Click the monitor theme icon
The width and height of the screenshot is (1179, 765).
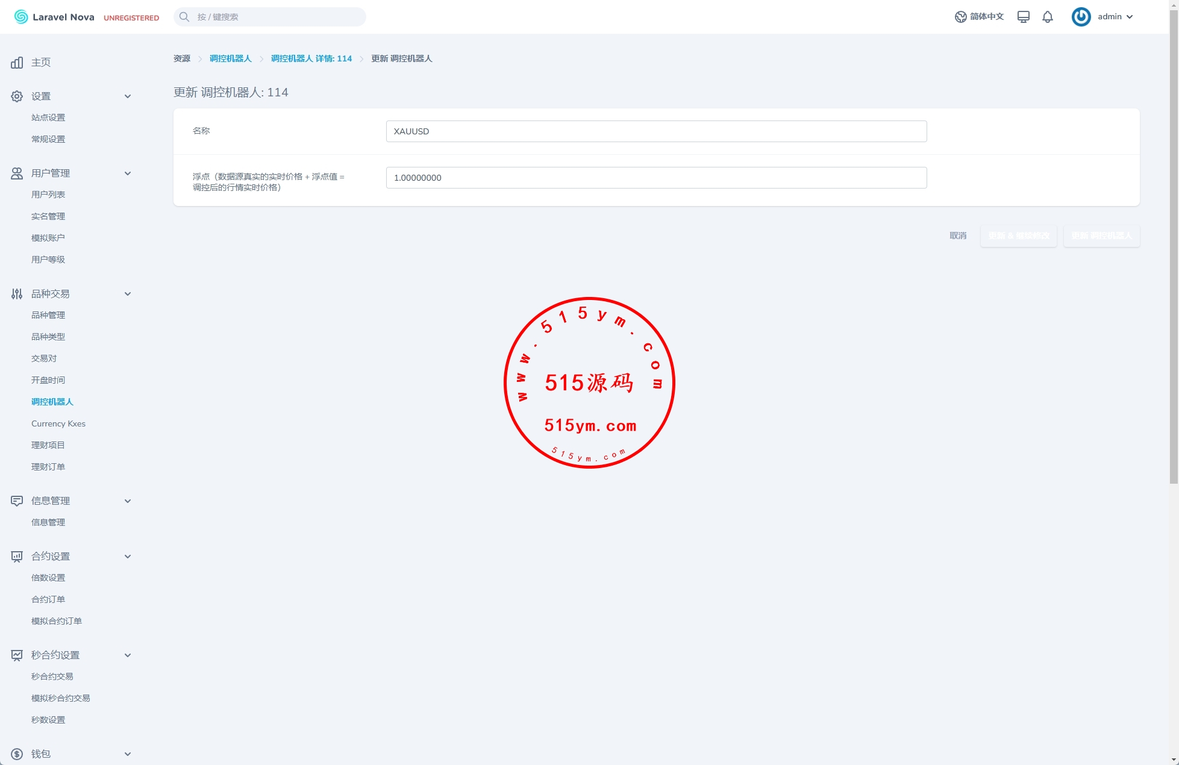(1023, 17)
